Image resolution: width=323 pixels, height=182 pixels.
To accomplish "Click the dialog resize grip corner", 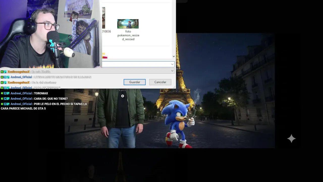I will pyautogui.click(x=174, y=87).
